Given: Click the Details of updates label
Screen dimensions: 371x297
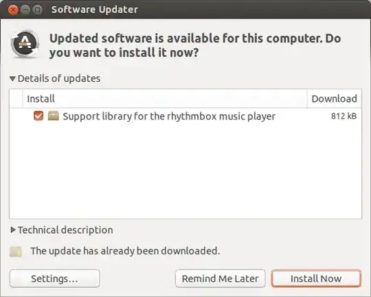Looking at the screenshot, I should (x=59, y=78).
